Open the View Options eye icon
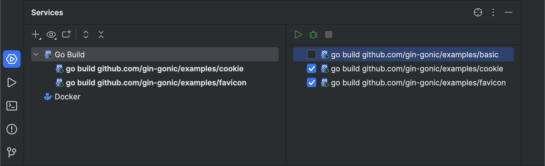 pyautogui.click(x=51, y=34)
